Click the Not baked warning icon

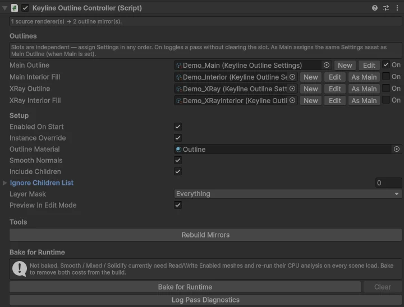[x=20, y=269]
